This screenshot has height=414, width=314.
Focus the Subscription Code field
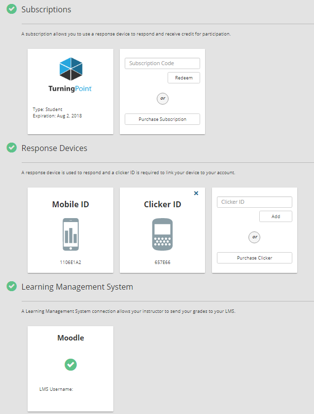tap(162, 63)
